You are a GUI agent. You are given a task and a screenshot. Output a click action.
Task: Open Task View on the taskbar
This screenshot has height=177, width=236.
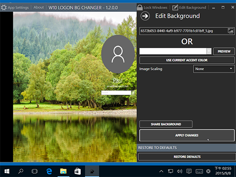click(34, 171)
